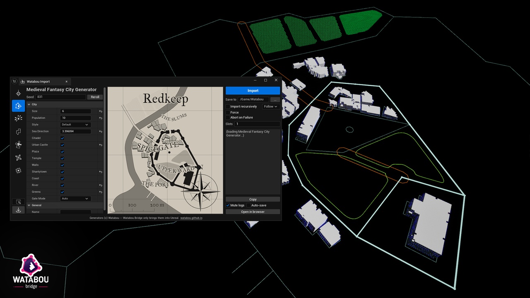
Task: Click Open in browser
Action: (x=253, y=212)
